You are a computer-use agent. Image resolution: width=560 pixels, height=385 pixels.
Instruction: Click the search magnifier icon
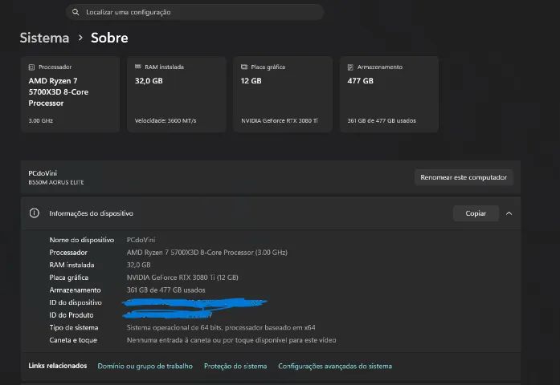click(76, 12)
